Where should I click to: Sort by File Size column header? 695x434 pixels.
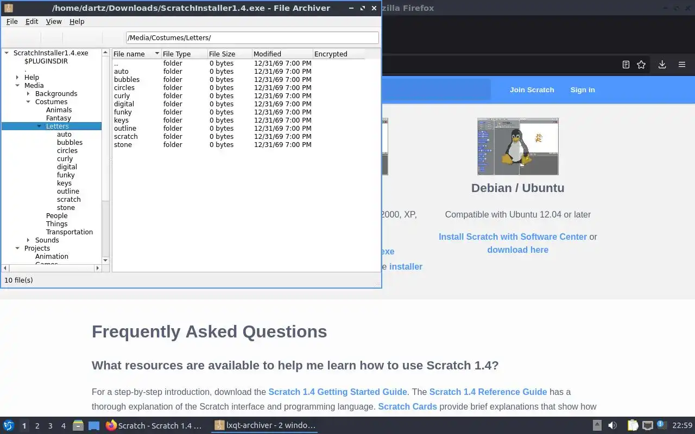click(230, 54)
